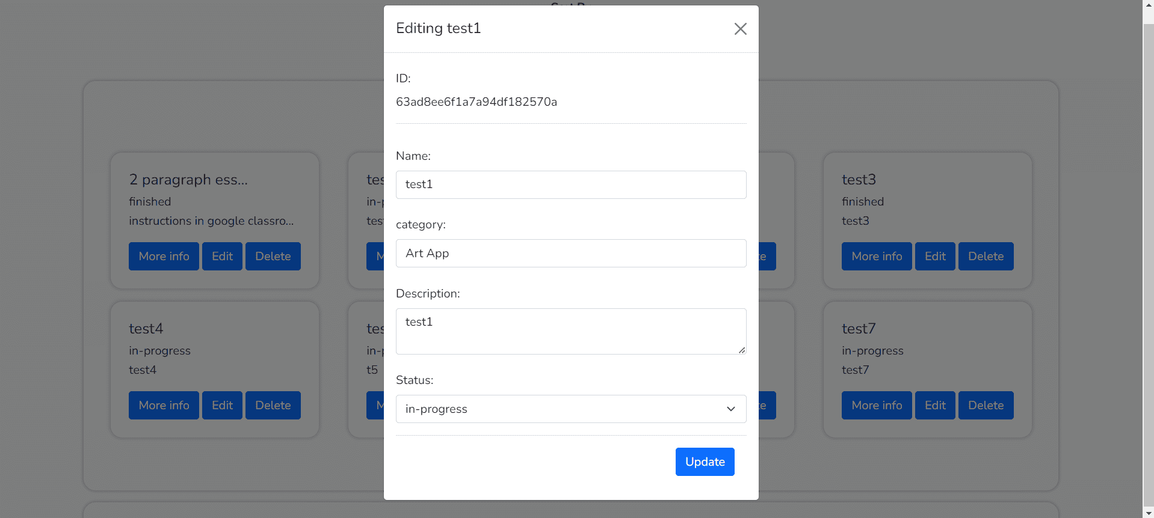Delete the test7 task

tap(985, 406)
